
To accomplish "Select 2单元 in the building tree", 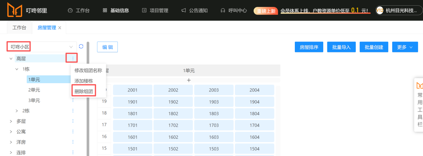I will pyautogui.click(x=34, y=90).
